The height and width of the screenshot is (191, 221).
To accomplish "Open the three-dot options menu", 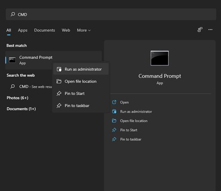I will [x=210, y=30].
